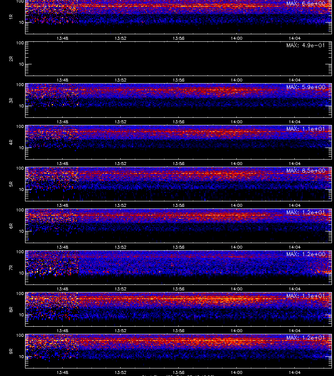Click the 6R panel axis label
Screen dimensions: 334x376
(11, 226)
